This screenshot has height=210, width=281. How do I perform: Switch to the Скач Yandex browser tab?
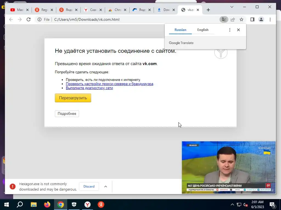(x=90, y=10)
